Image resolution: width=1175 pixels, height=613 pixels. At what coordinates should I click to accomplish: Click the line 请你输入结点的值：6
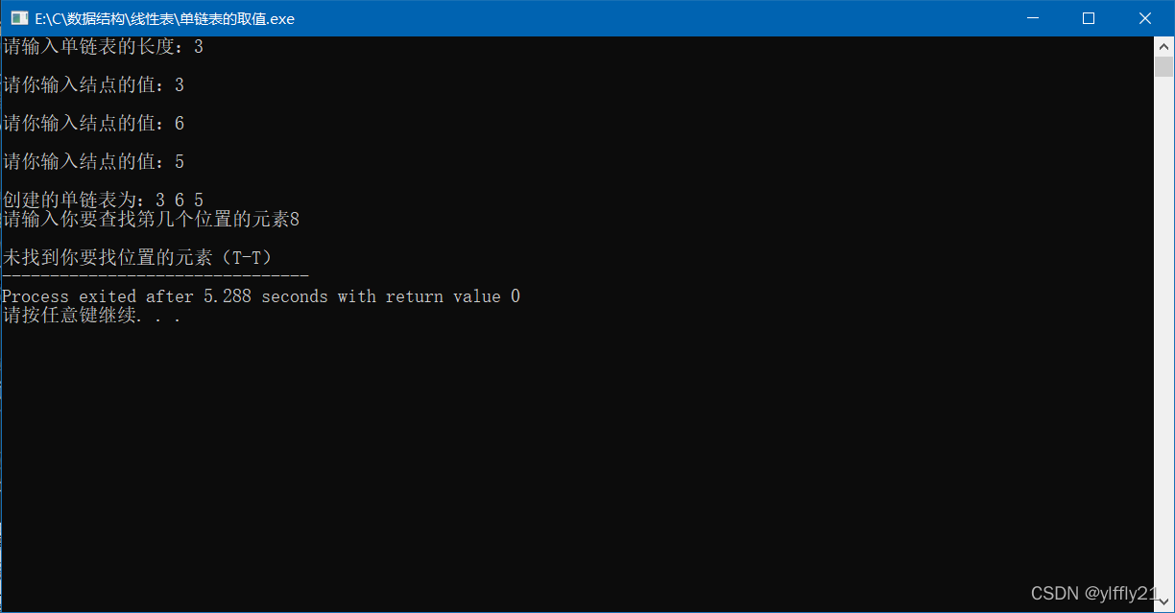click(93, 124)
